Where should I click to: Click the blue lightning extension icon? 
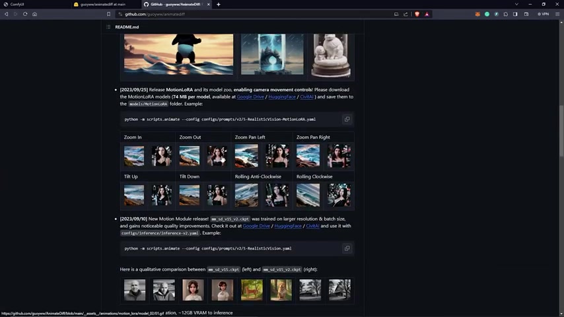pos(497,14)
